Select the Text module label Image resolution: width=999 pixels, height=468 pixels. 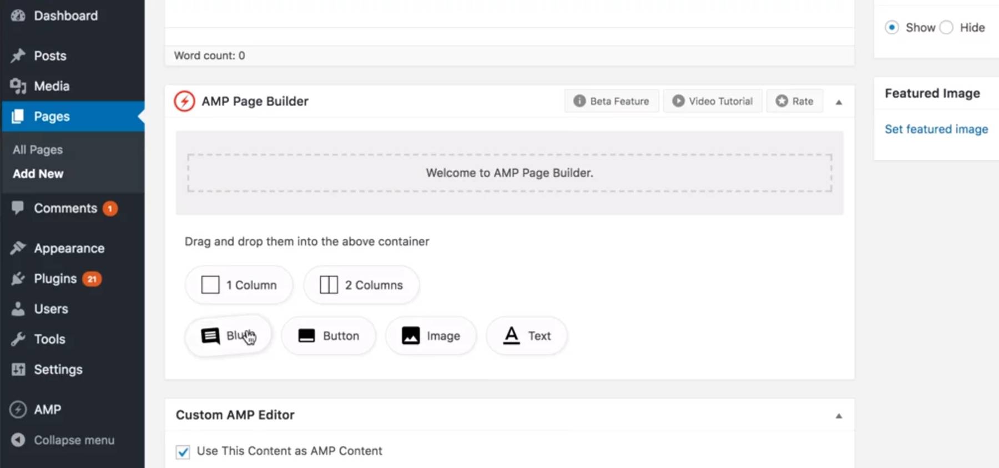tap(539, 336)
